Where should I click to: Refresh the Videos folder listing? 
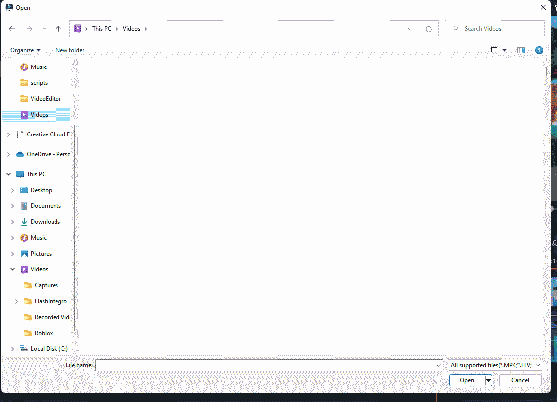[x=429, y=29]
